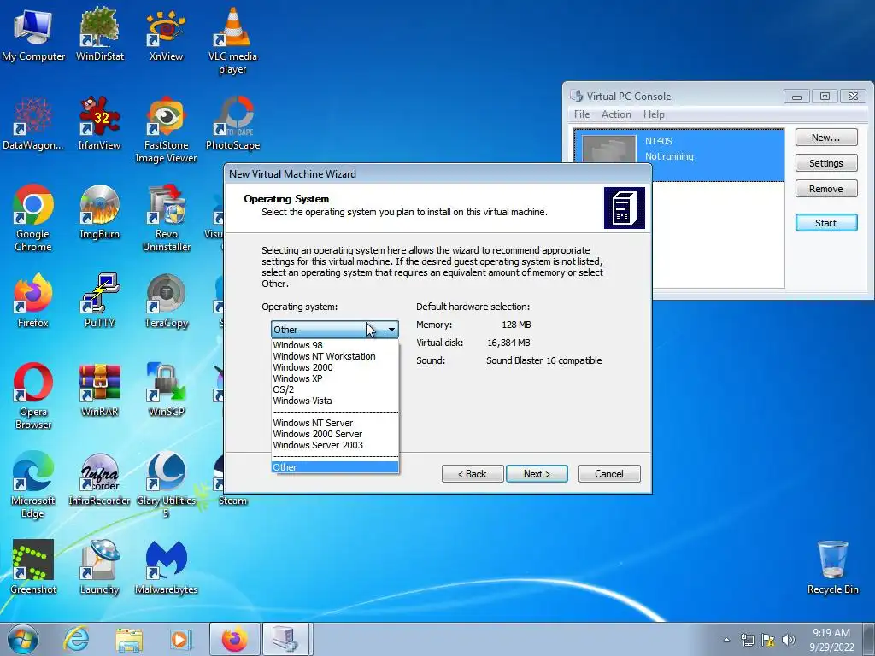Launch Firefox desktop shortcut
The image size is (875, 656).
[33, 302]
